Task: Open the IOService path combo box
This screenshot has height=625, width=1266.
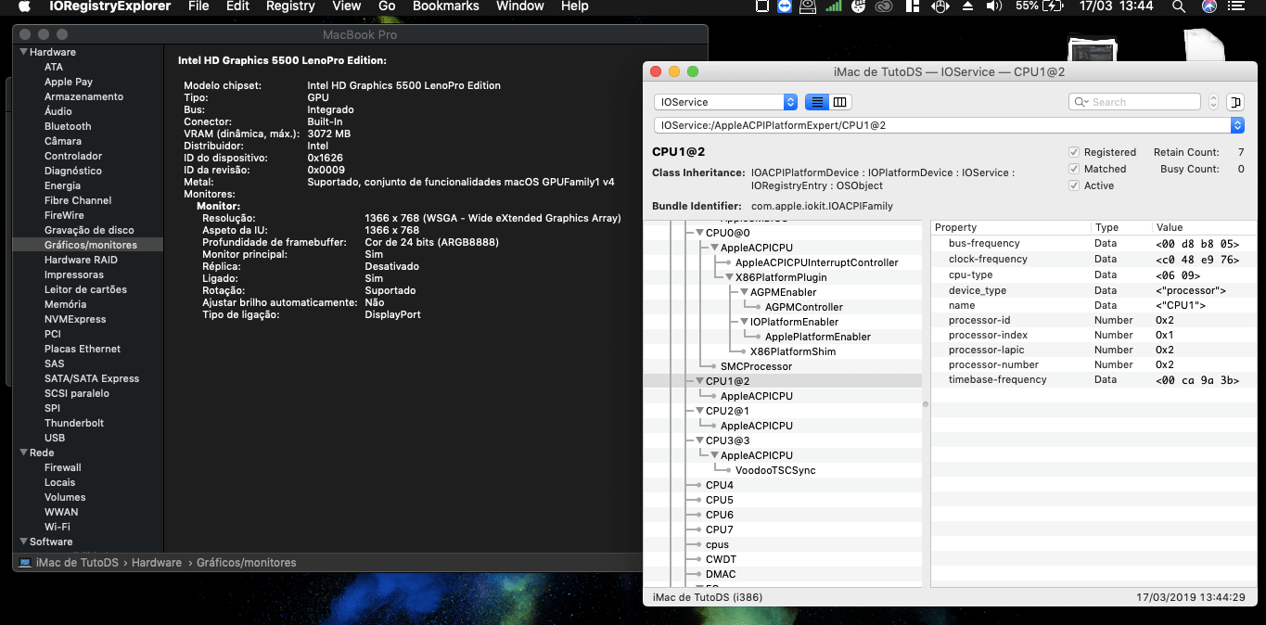Action: pyautogui.click(x=1236, y=124)
